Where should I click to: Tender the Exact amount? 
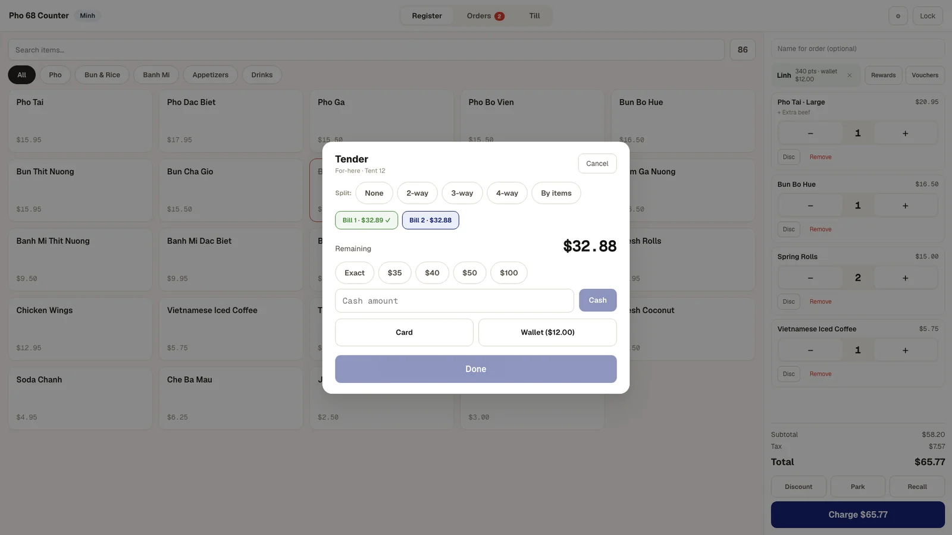(355, 273)
